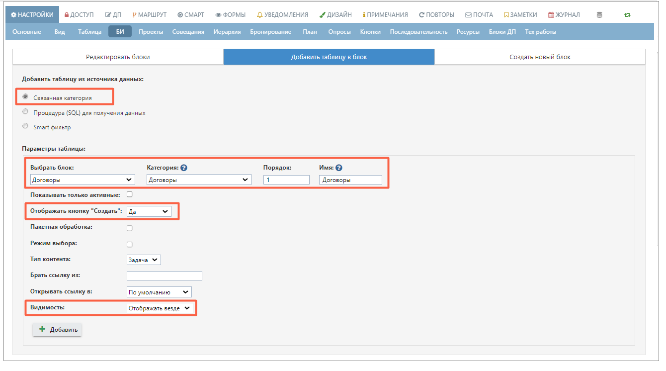Switch to Вид submenu
Image resolution: width=666 pixels, height=371 pixels.
[60, 32]
